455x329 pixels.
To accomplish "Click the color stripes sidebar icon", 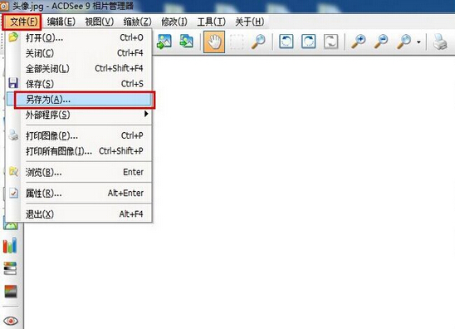I will tap(10, 268).
